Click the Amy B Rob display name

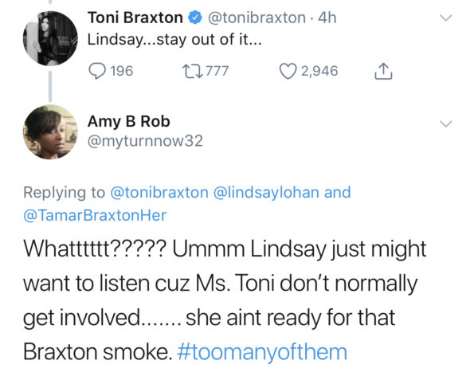click(x=129, y=122)
